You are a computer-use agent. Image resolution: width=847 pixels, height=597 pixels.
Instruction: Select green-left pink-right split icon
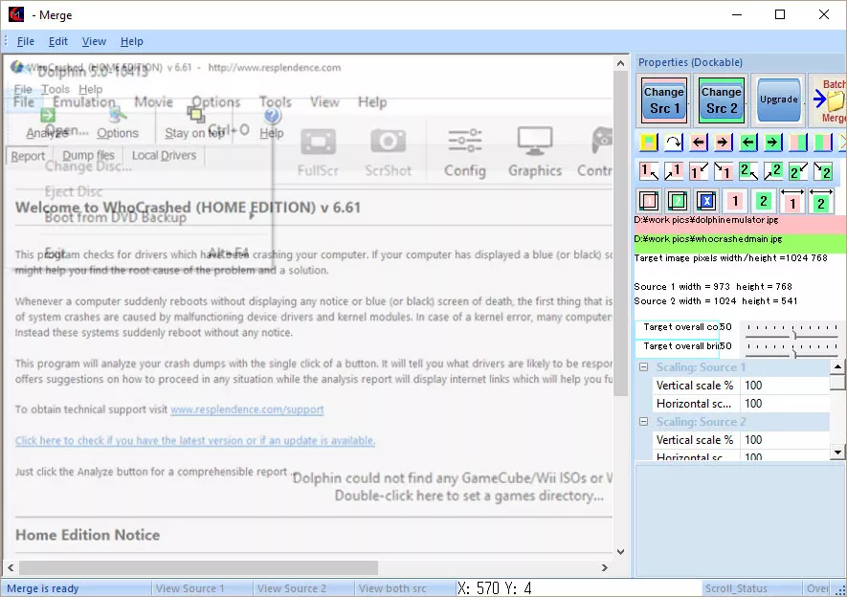[x=823, y=143]
